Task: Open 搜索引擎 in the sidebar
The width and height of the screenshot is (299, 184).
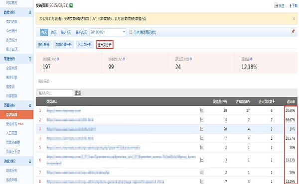Action: [x=11, y=78]
